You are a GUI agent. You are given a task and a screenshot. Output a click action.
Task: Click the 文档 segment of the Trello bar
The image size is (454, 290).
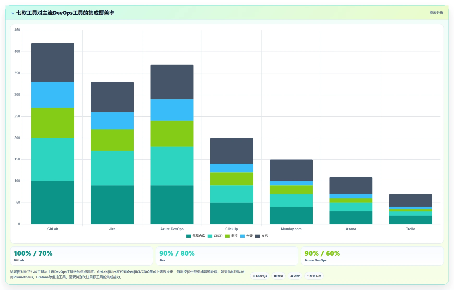411,200
